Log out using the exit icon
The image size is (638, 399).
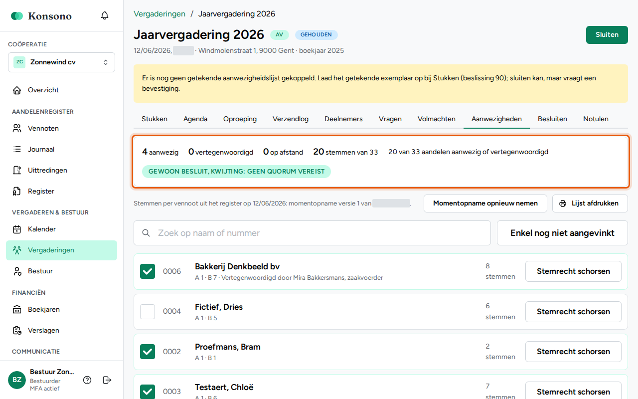(x=107, y=380)
